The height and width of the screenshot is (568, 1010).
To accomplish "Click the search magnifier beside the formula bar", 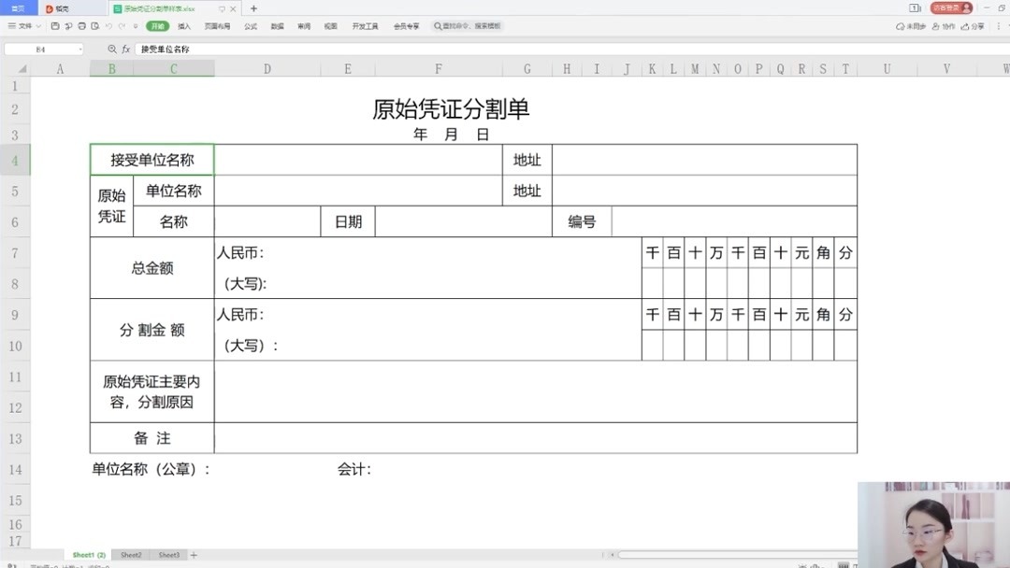I will pos(112,49).
